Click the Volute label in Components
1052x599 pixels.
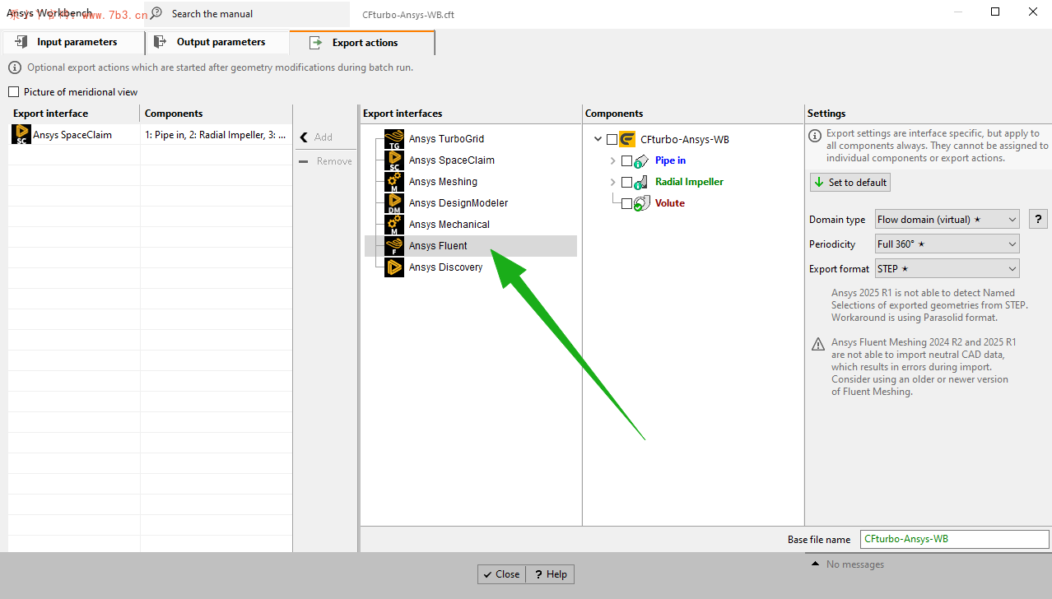pyautogui.click(x=670, y=203)
